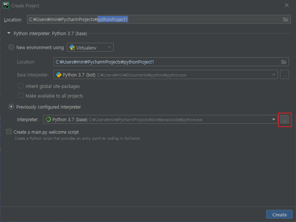Click the 'Interpreter:' label
The width and height of the screenshot is (296, 222).
pos(28,120)
